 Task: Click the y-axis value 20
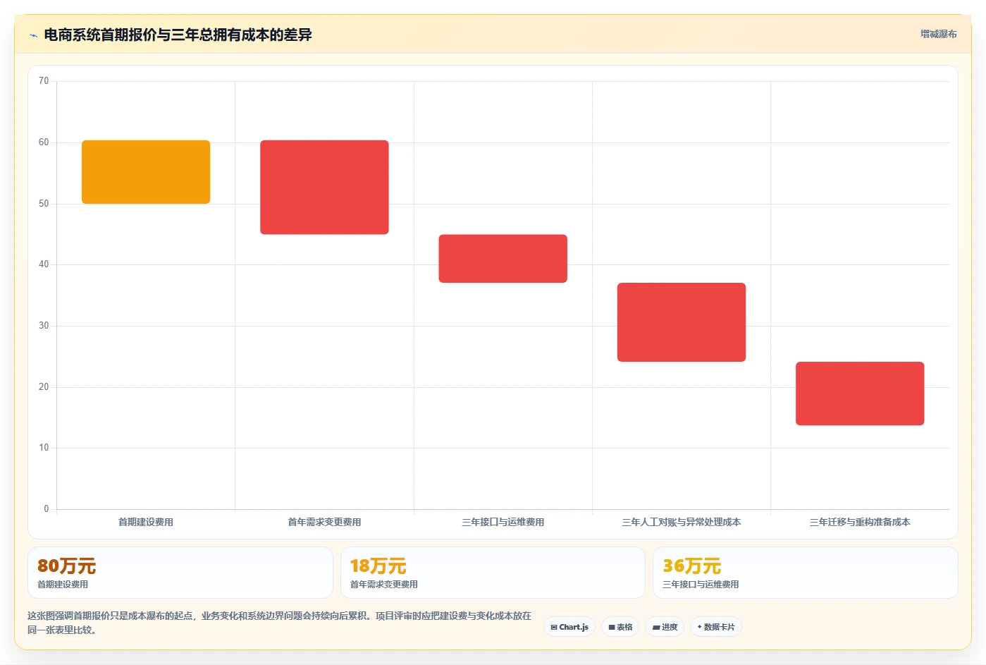[44, 387]
